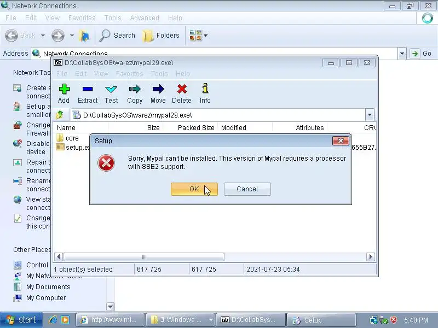Click the Go button by address bar

[x=422, y=53]
